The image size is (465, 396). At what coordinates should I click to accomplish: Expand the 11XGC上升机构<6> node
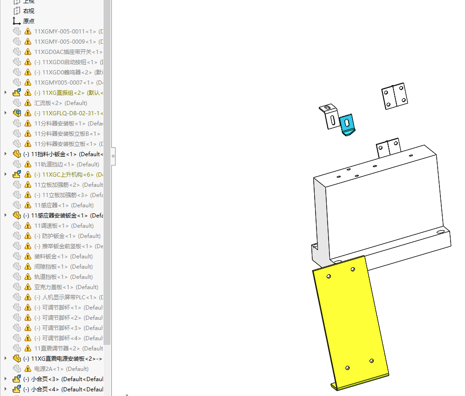click(x=6, y=175)
